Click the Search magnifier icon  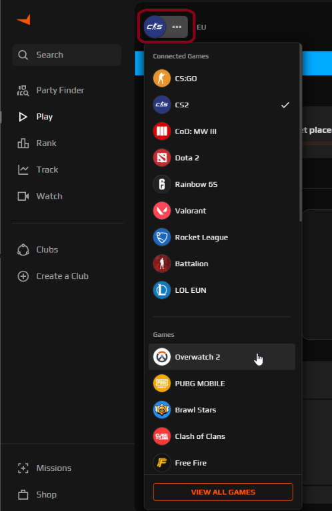[x=23, y=55]
